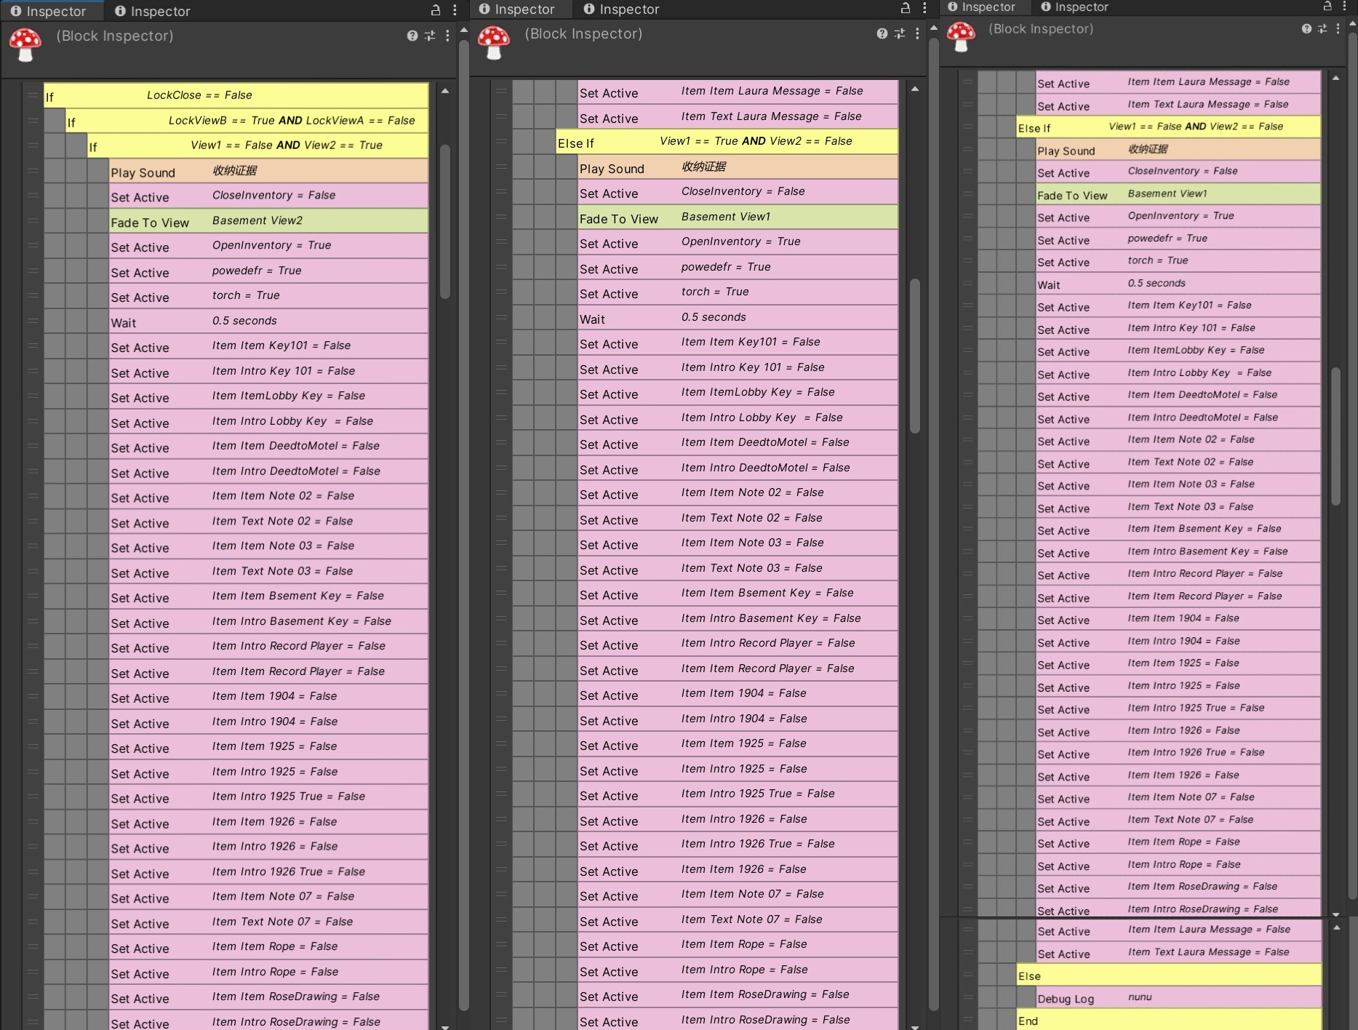The image size is (1358, 1030).
Task: Click the preset sliders icon in the middle Block Inspector
Action: (900, 33)
